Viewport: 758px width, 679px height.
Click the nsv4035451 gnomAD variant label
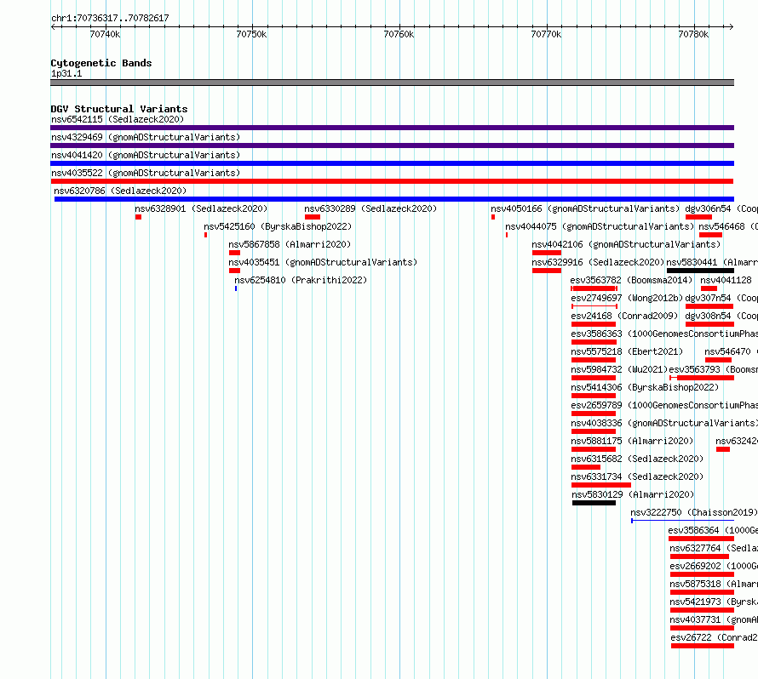tap(323, 262)
